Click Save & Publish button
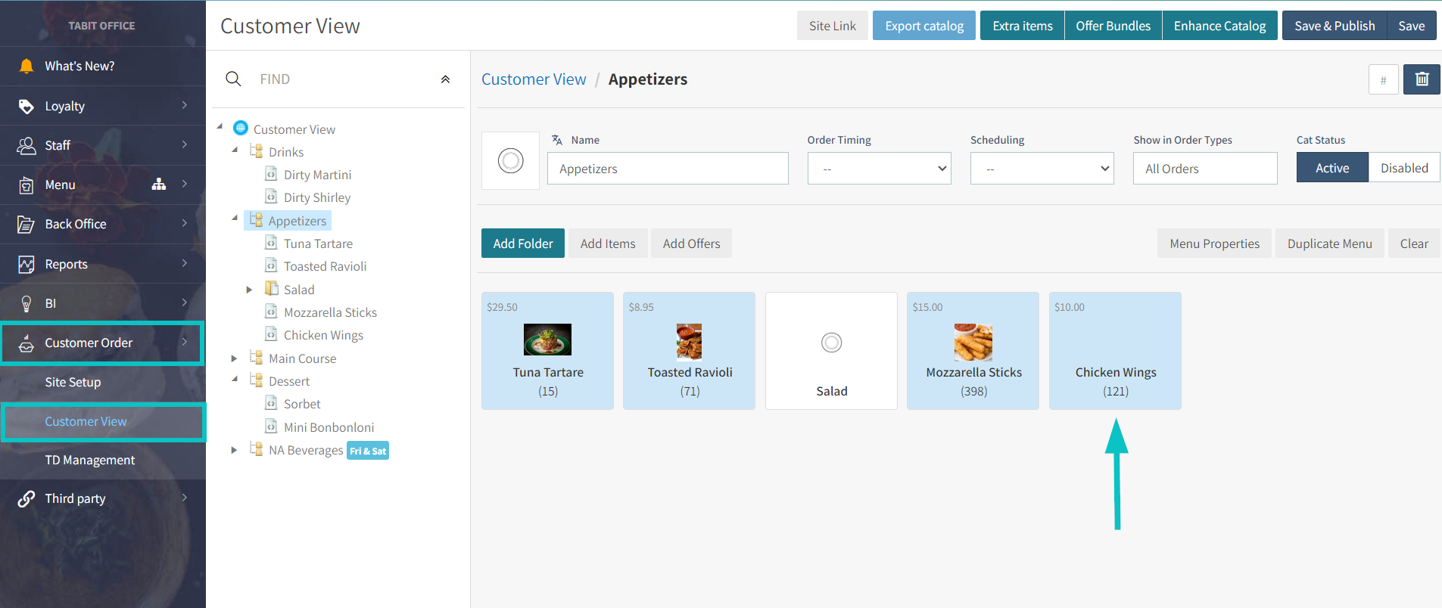The image size is (1442, 608). pos(1335,26)
